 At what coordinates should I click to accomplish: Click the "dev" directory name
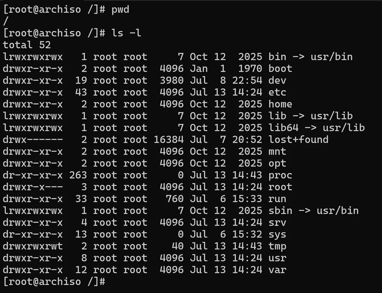[x=277, y=80]
